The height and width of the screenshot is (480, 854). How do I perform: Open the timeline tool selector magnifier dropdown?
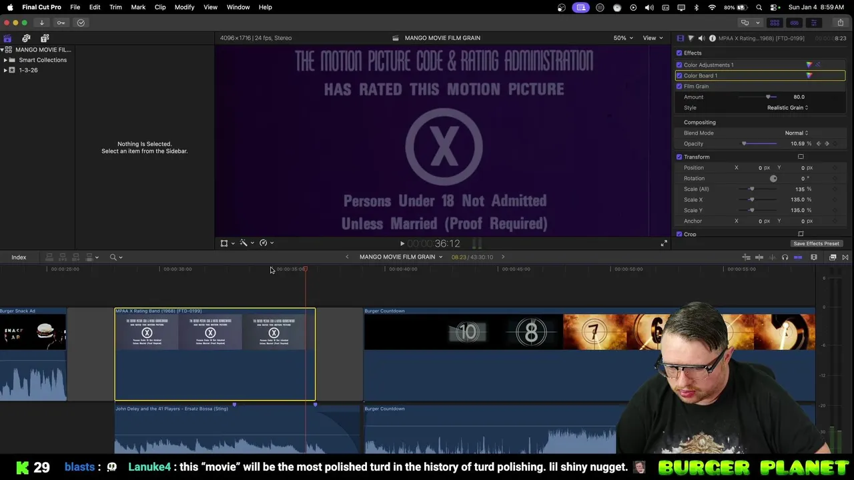click(116, 257)
